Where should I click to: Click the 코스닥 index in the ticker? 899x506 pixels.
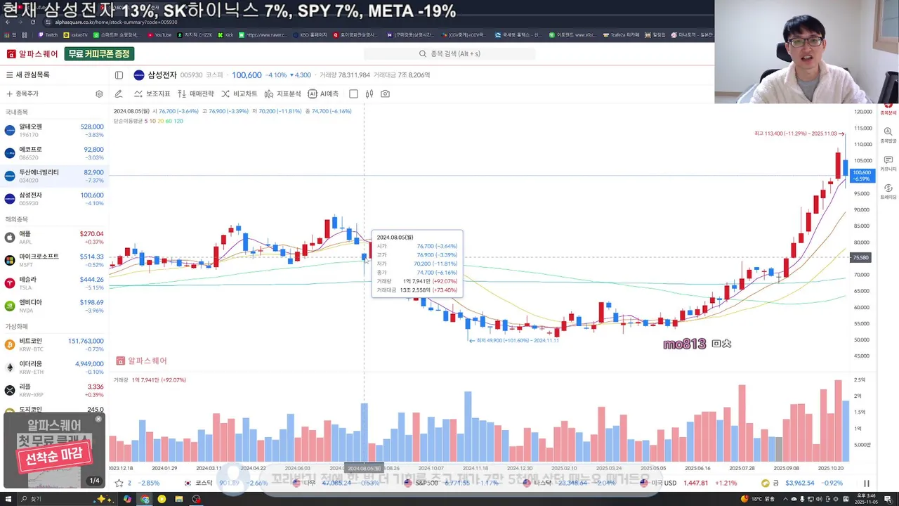pos(226,483)
